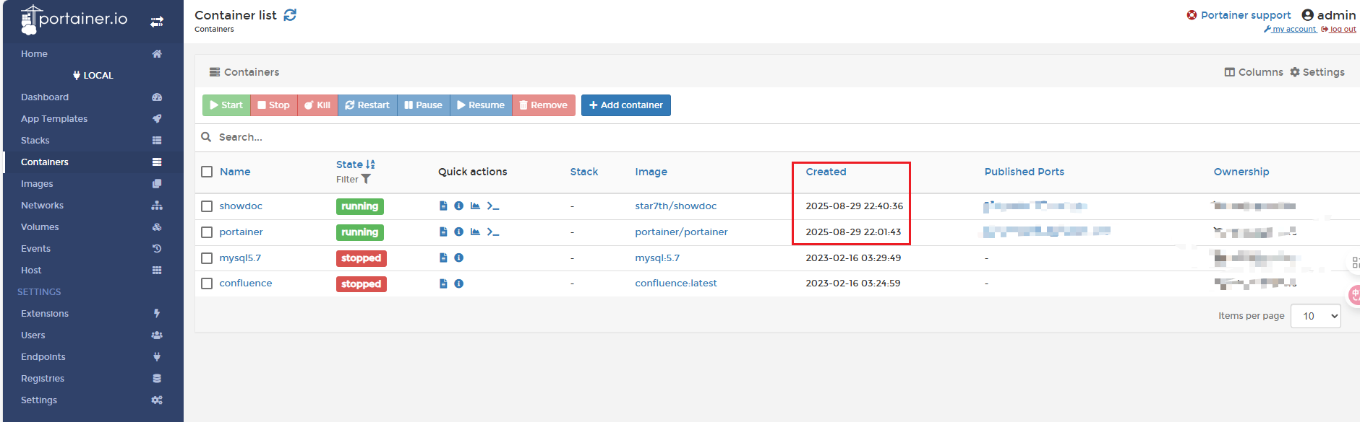Open the mysql5.7 container name link
Screen dimensions: 1360x422
(240, 258)
